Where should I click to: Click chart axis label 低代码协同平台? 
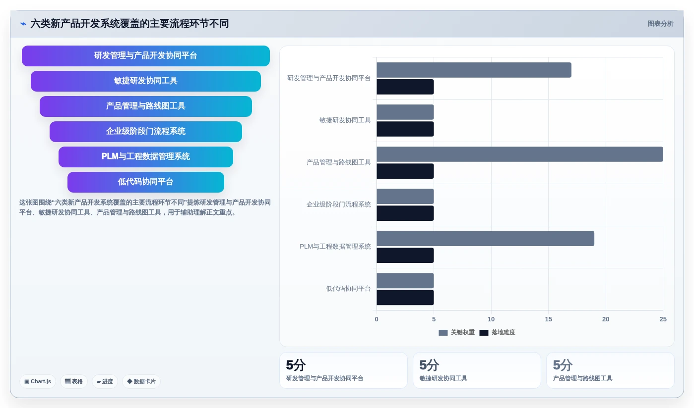coord(348,289)
